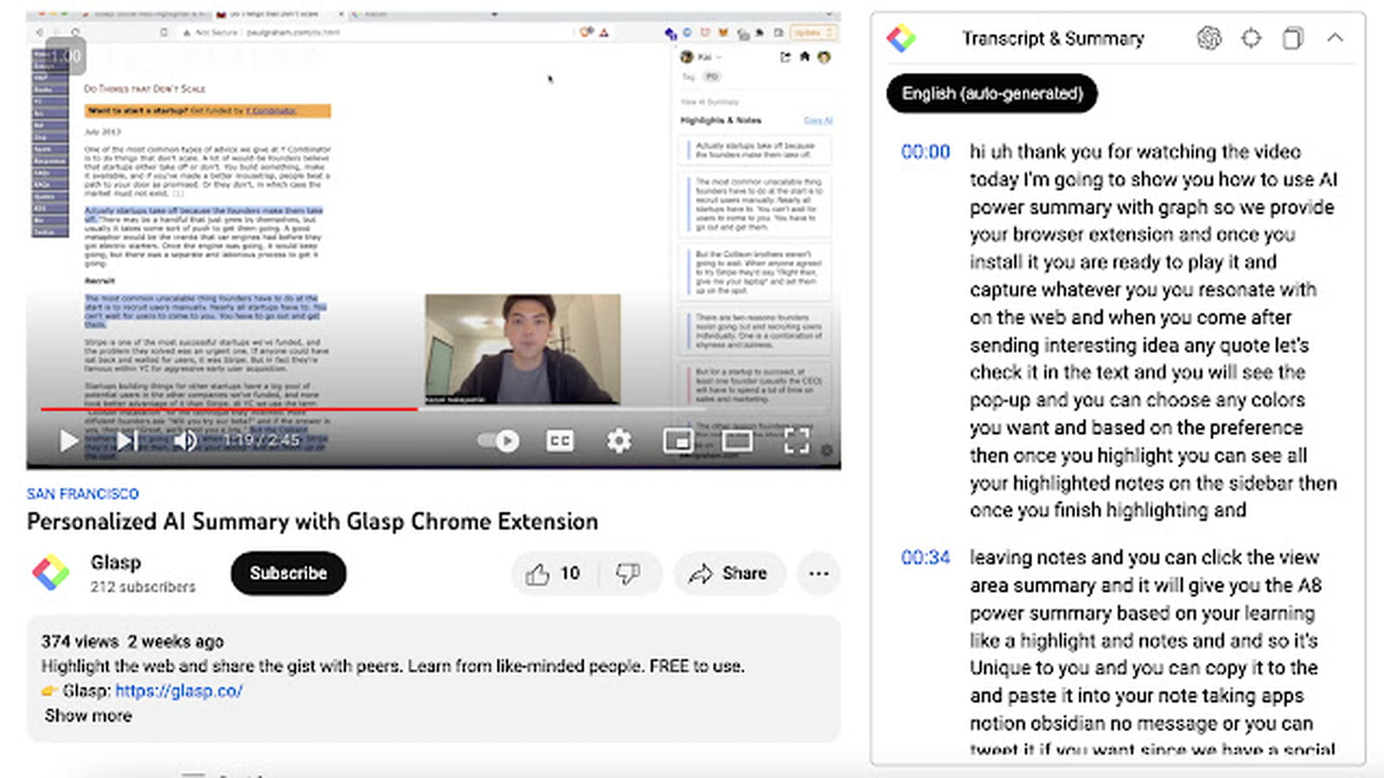Enable miniplayer mode

pyautogui.click(x=678, y=441)
